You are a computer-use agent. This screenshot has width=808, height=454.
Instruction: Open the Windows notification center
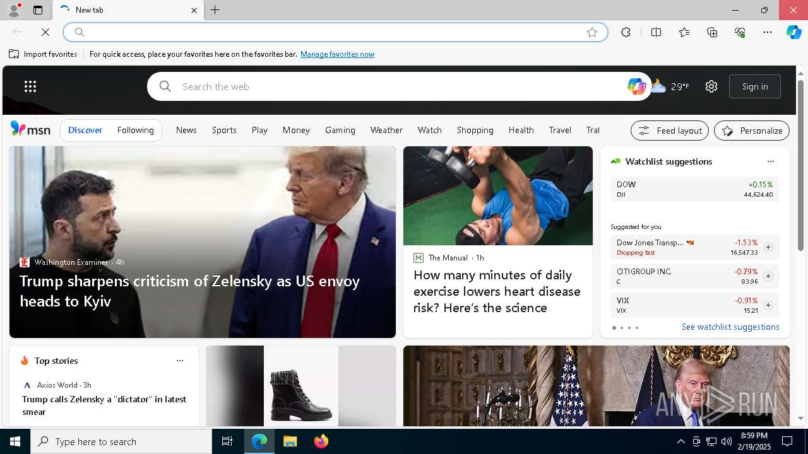pyautogui.click(x=787, y=441)
